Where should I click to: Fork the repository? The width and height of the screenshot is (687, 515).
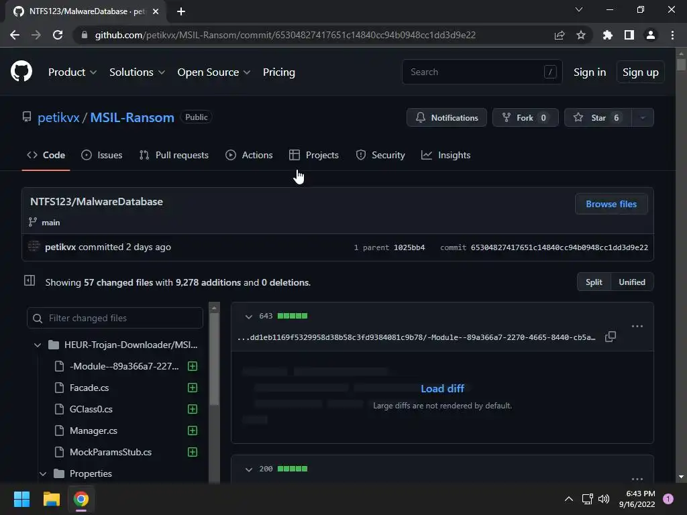(525, 117)
